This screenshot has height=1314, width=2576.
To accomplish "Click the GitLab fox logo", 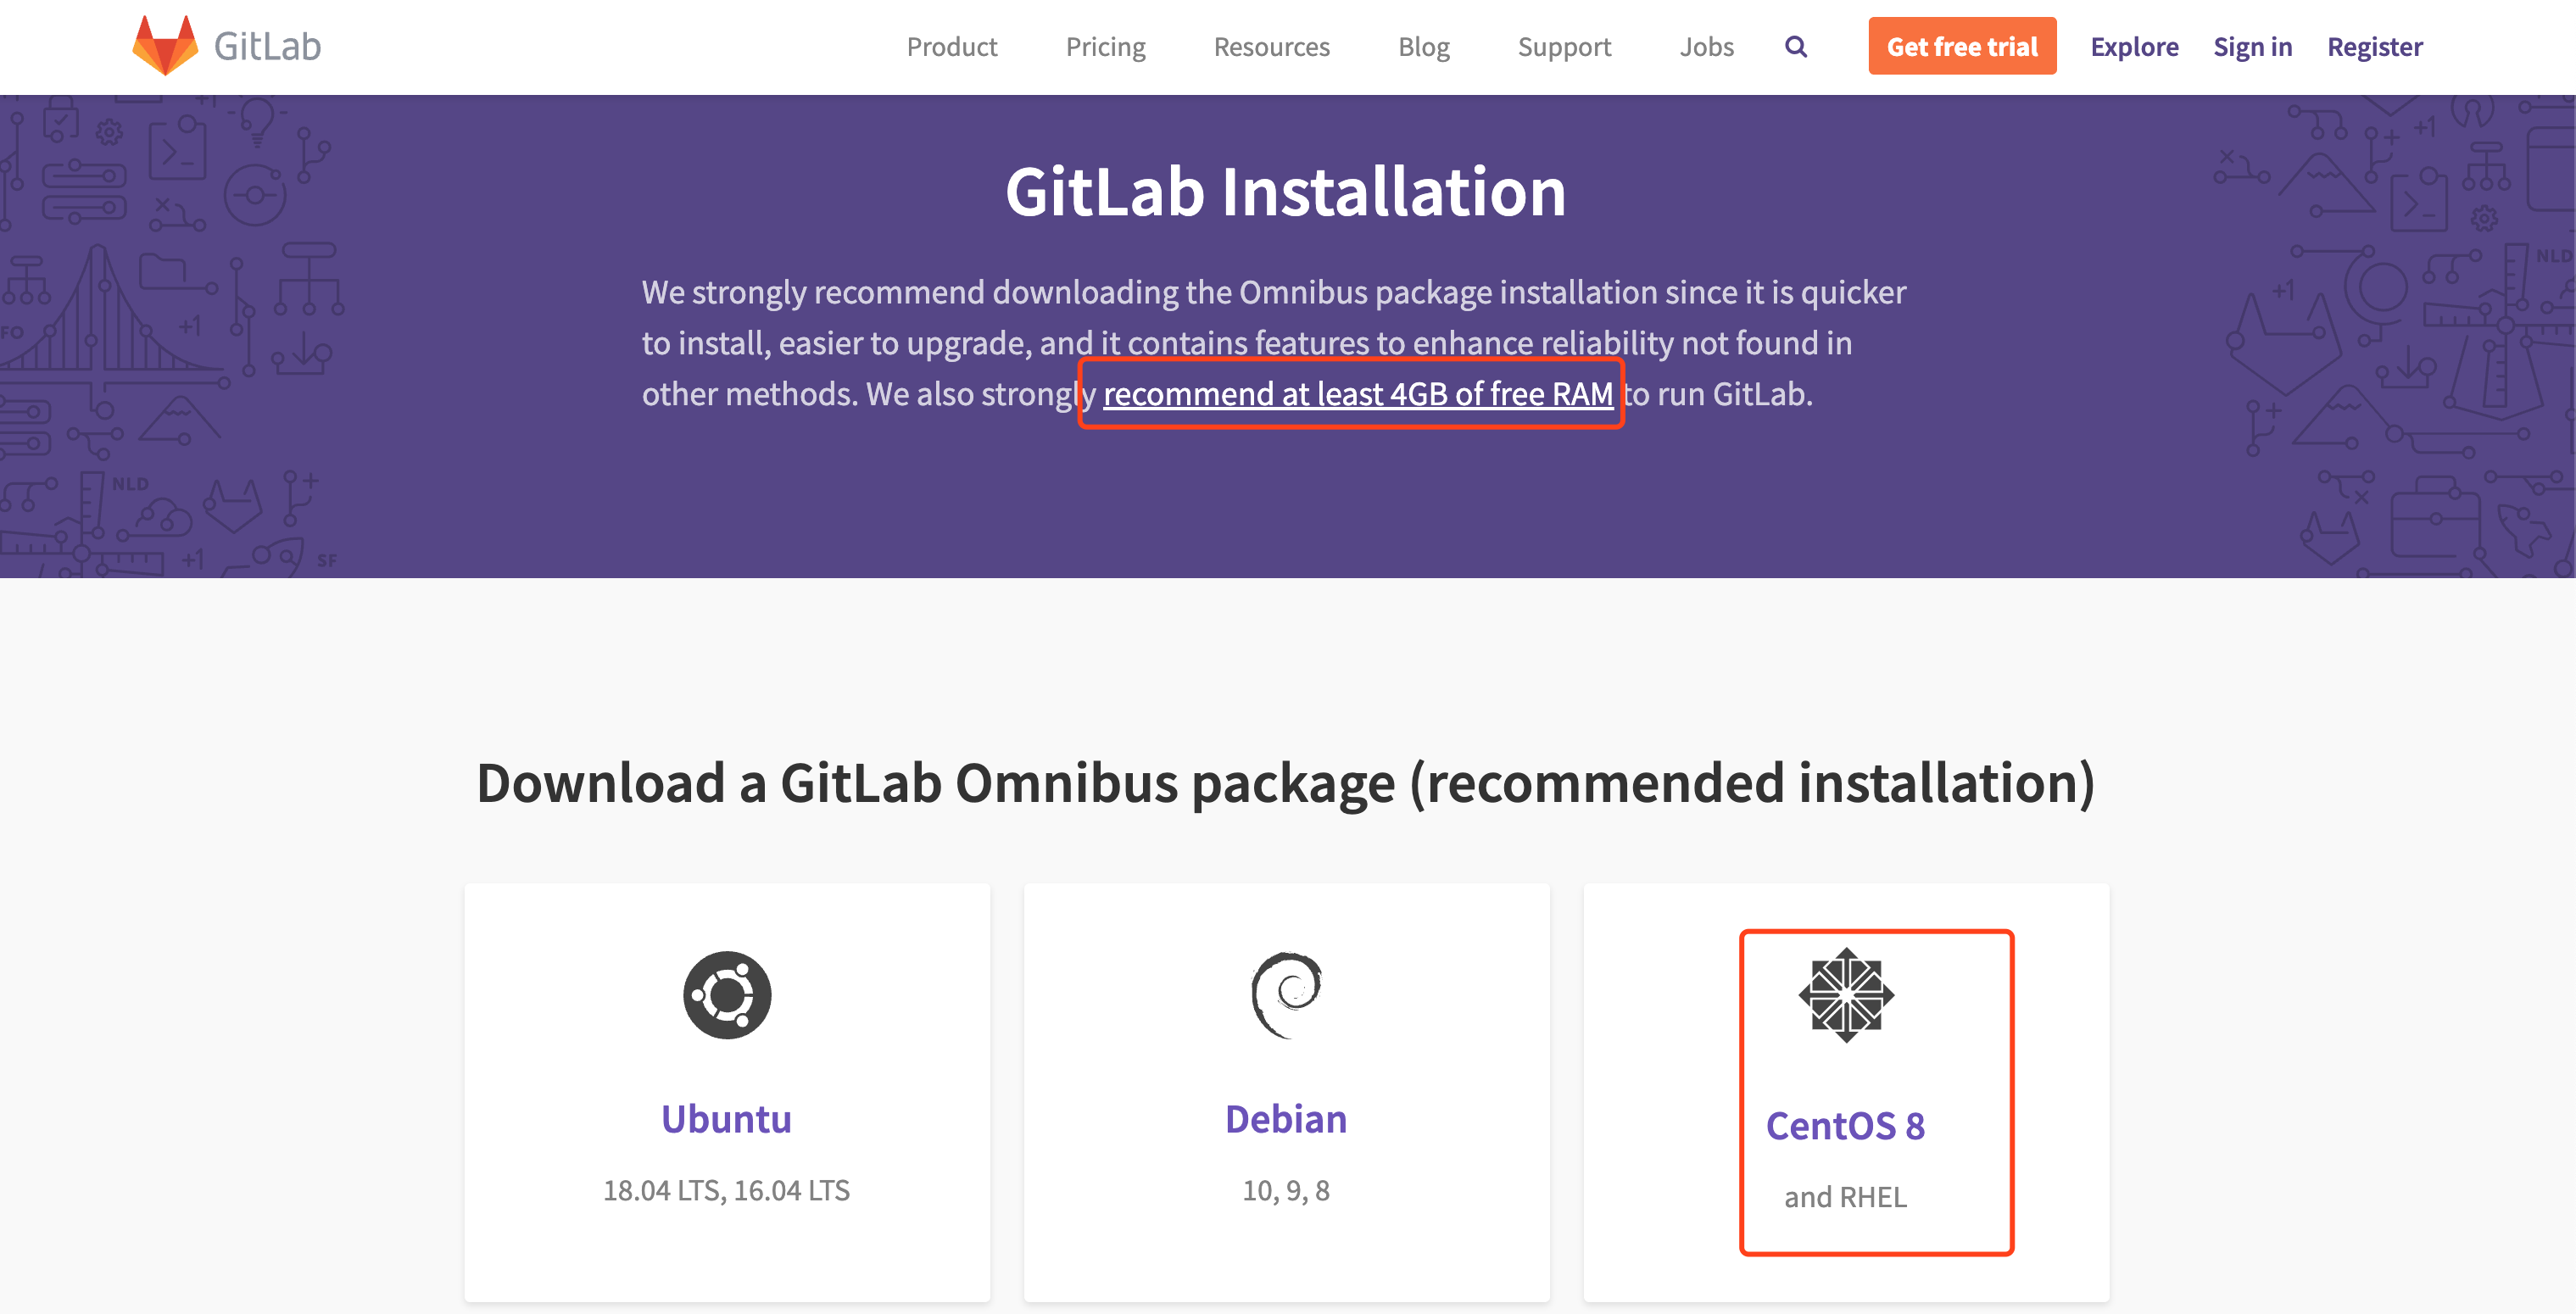I will click(168, 45).
